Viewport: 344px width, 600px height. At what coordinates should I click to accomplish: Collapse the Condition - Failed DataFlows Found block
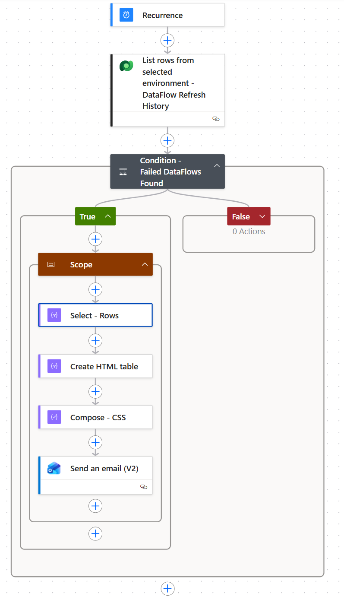217,166
